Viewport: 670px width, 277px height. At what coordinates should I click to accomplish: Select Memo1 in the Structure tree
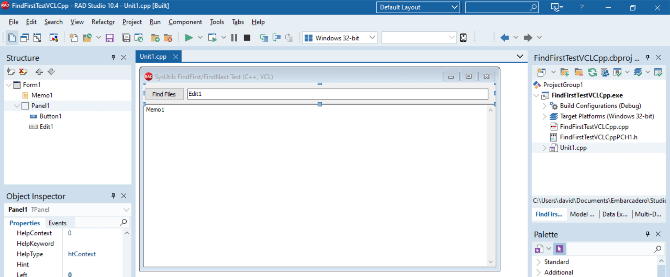tap(42, 95)
